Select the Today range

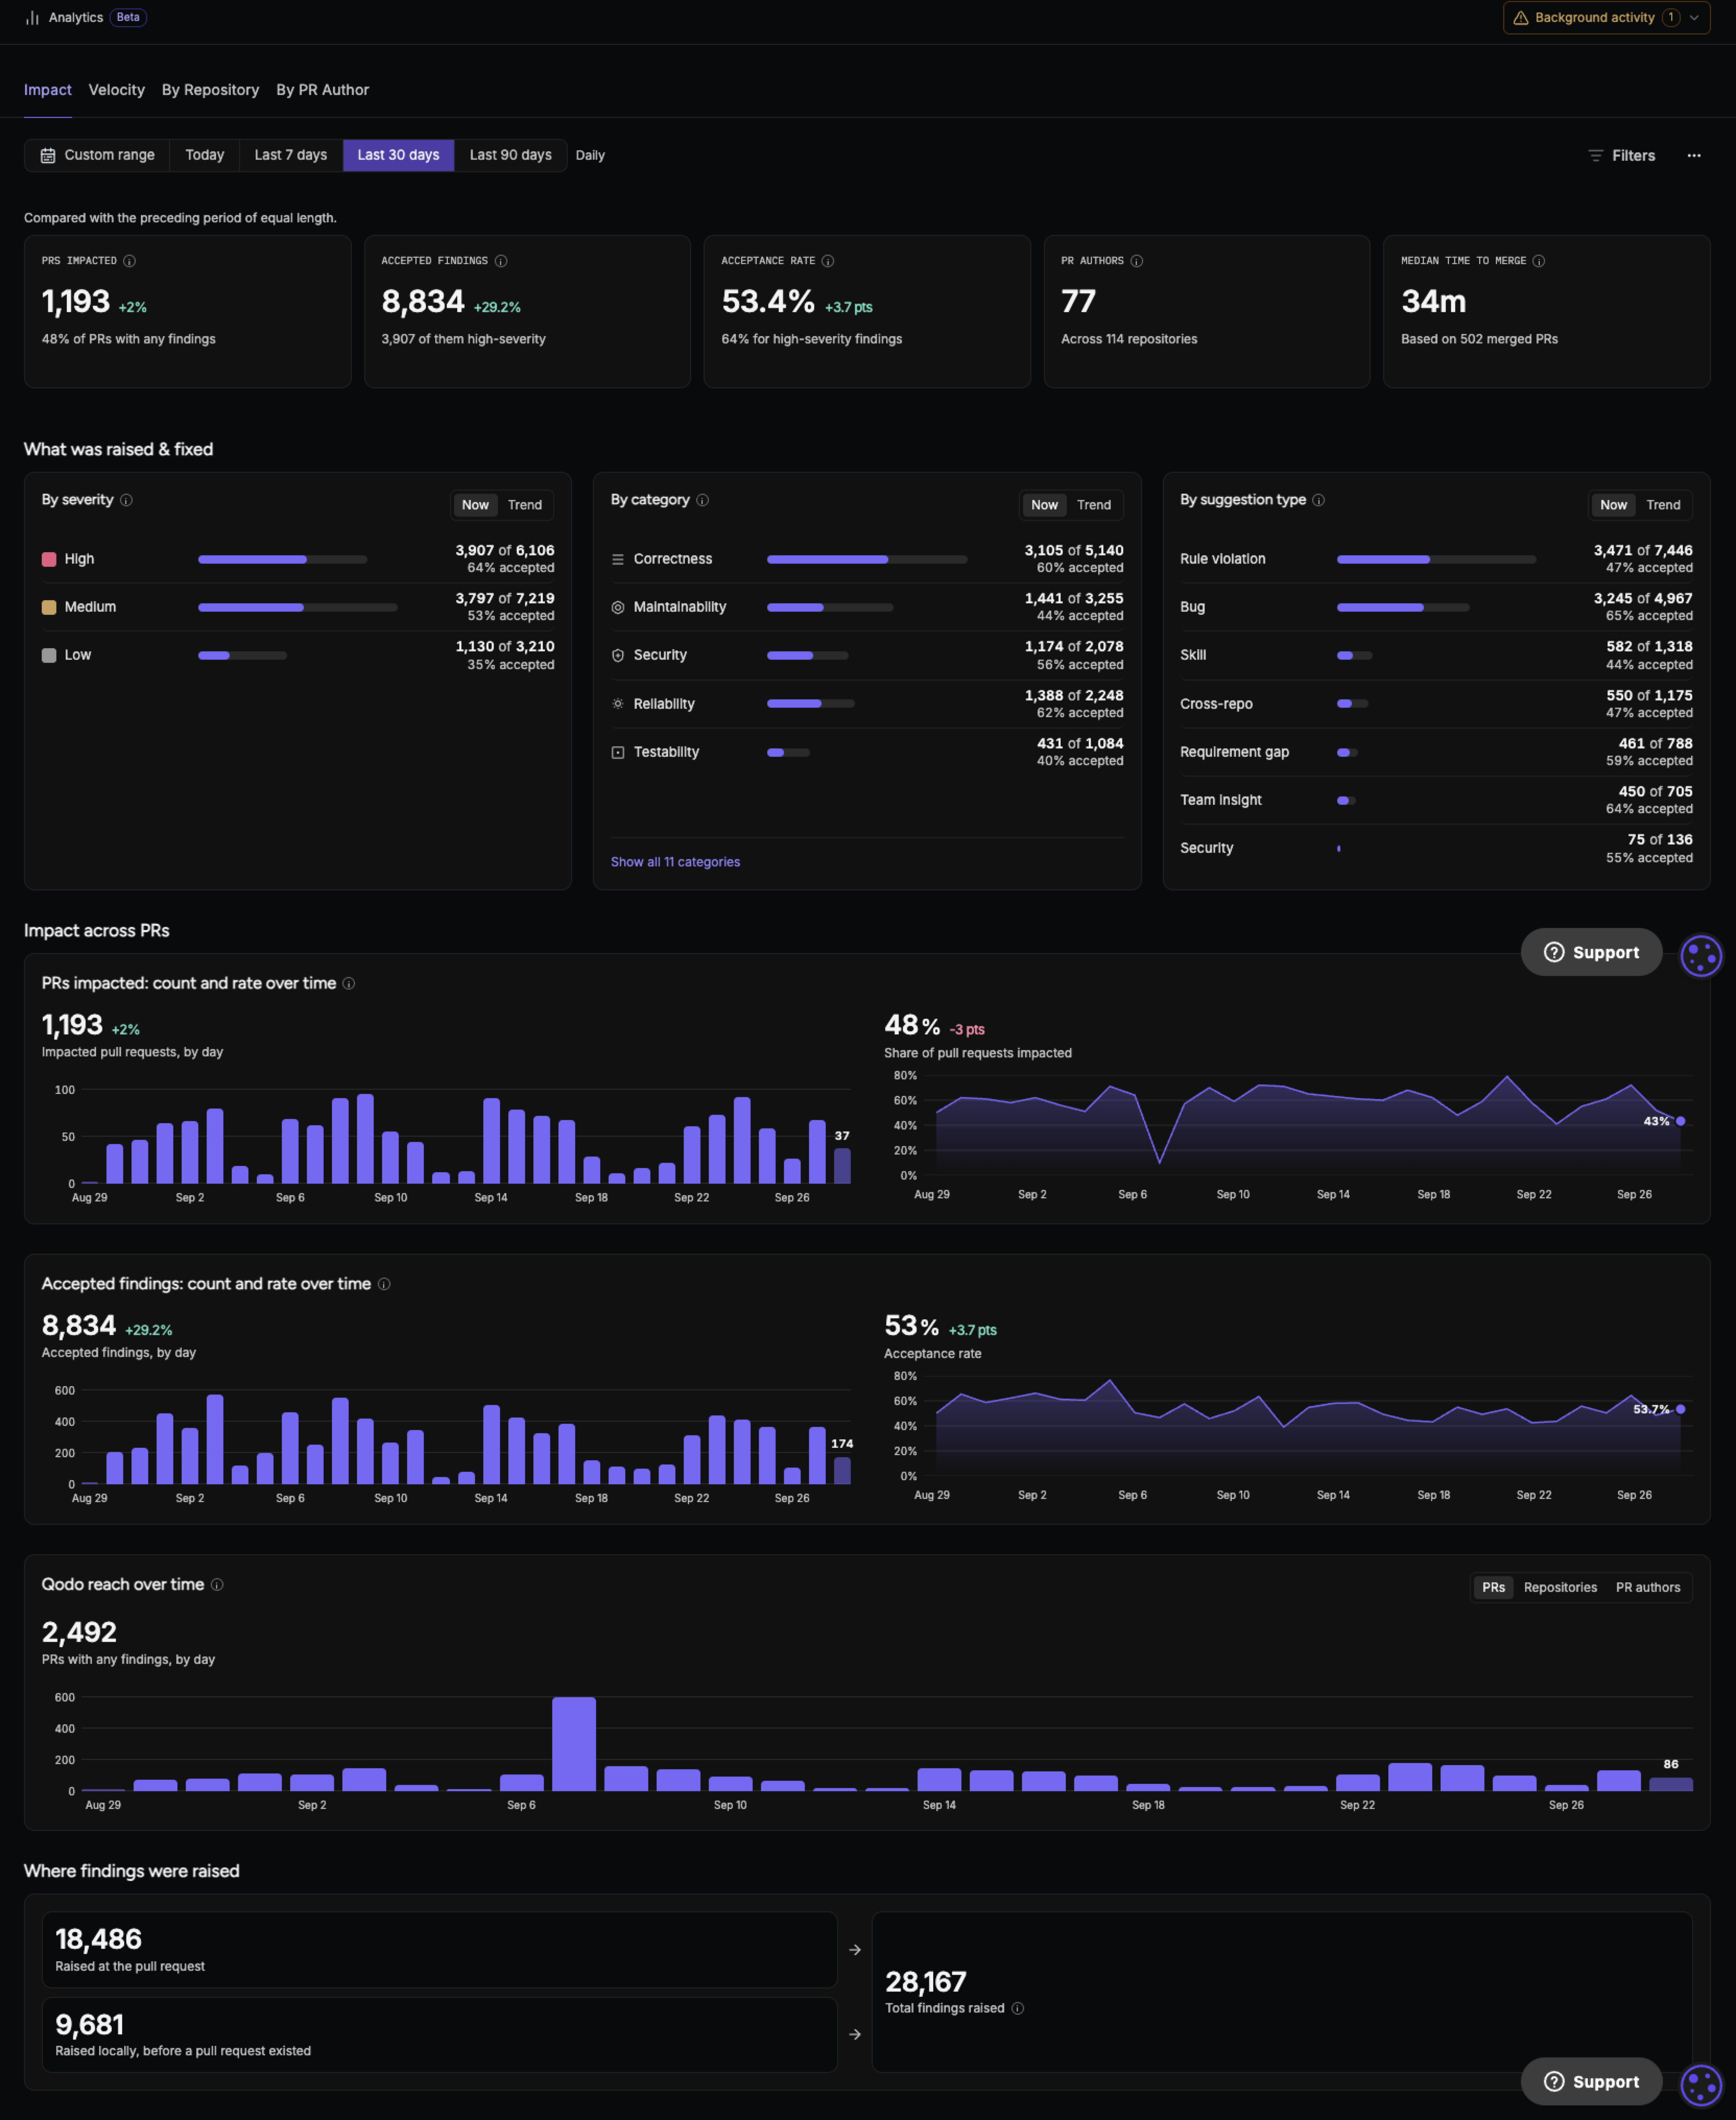(x=204, y=155)
